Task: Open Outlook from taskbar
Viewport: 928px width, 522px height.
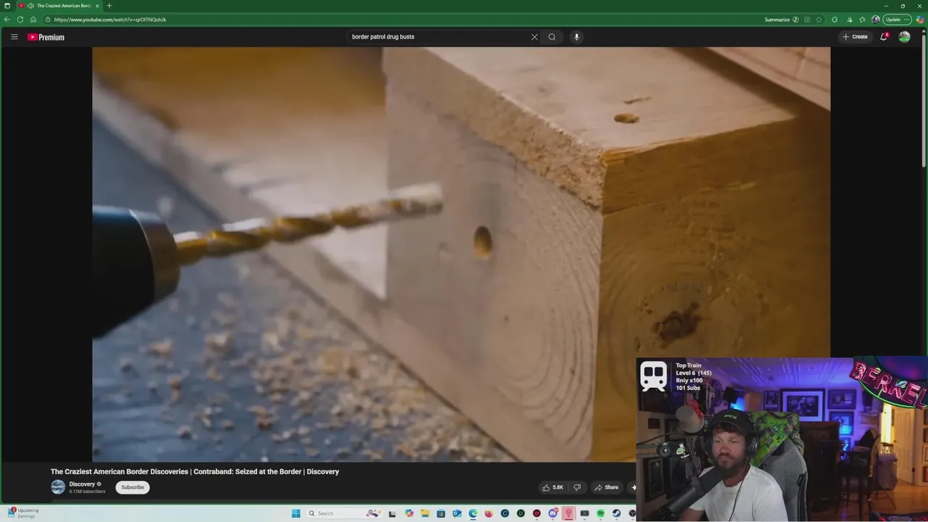Action: (x=457, y=513)
